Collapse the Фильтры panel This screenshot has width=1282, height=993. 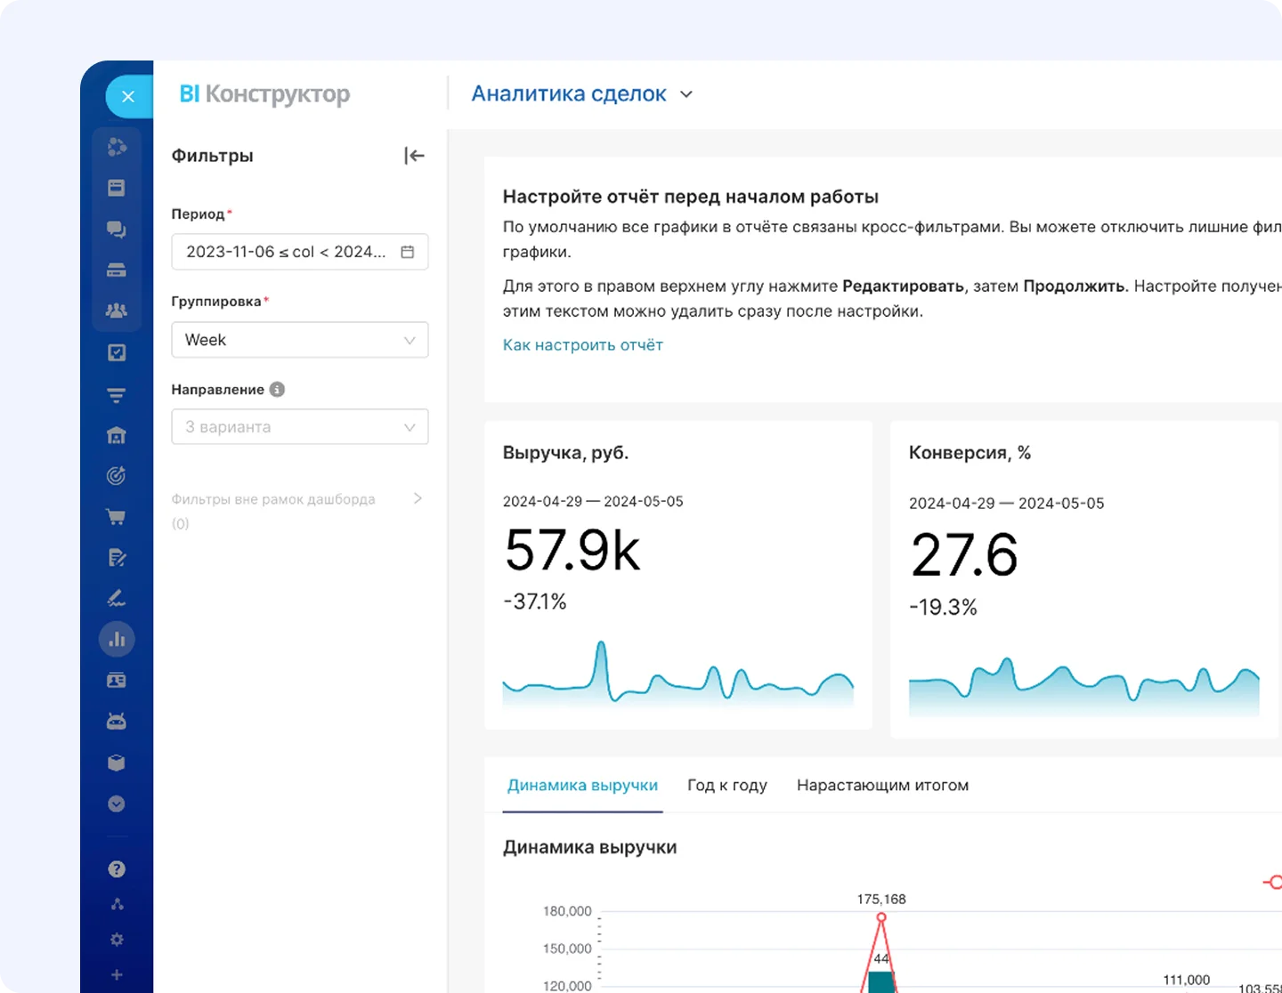(414, 156)
